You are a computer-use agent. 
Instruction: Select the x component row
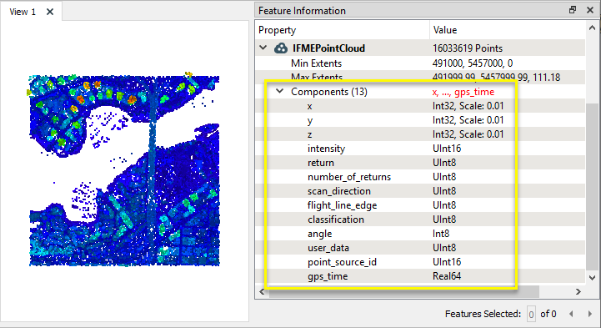(420, 106)
